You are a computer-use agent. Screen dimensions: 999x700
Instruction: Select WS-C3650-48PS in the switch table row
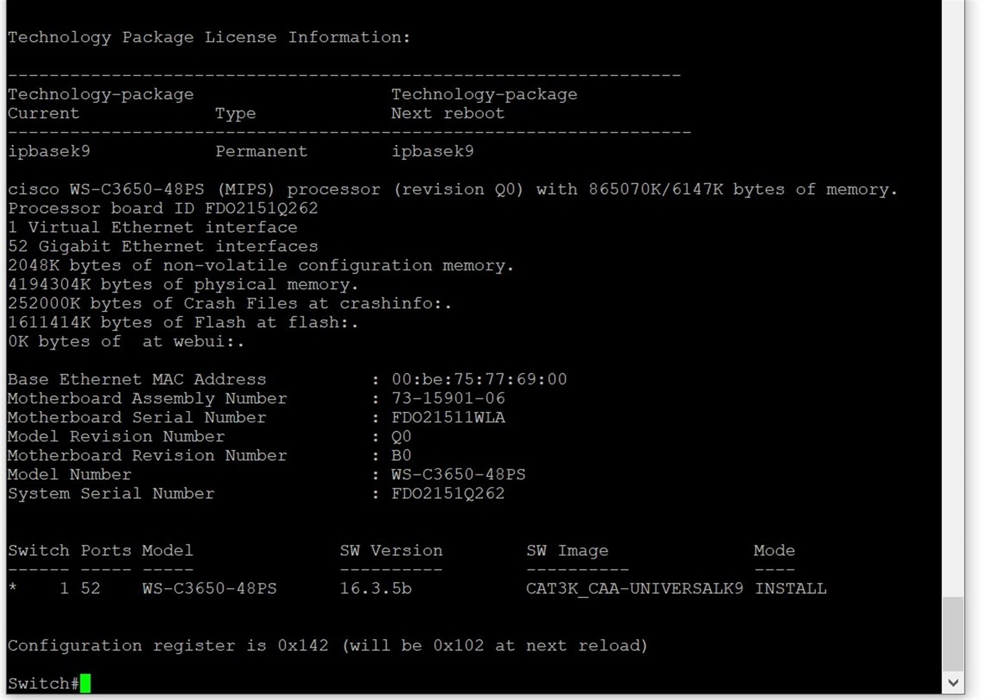click(209, 589)
